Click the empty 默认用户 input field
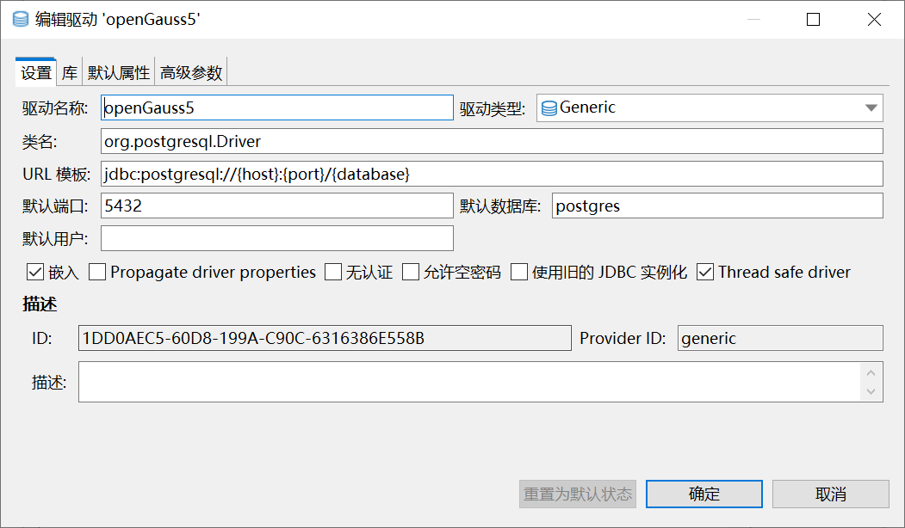 coord(277,238)
